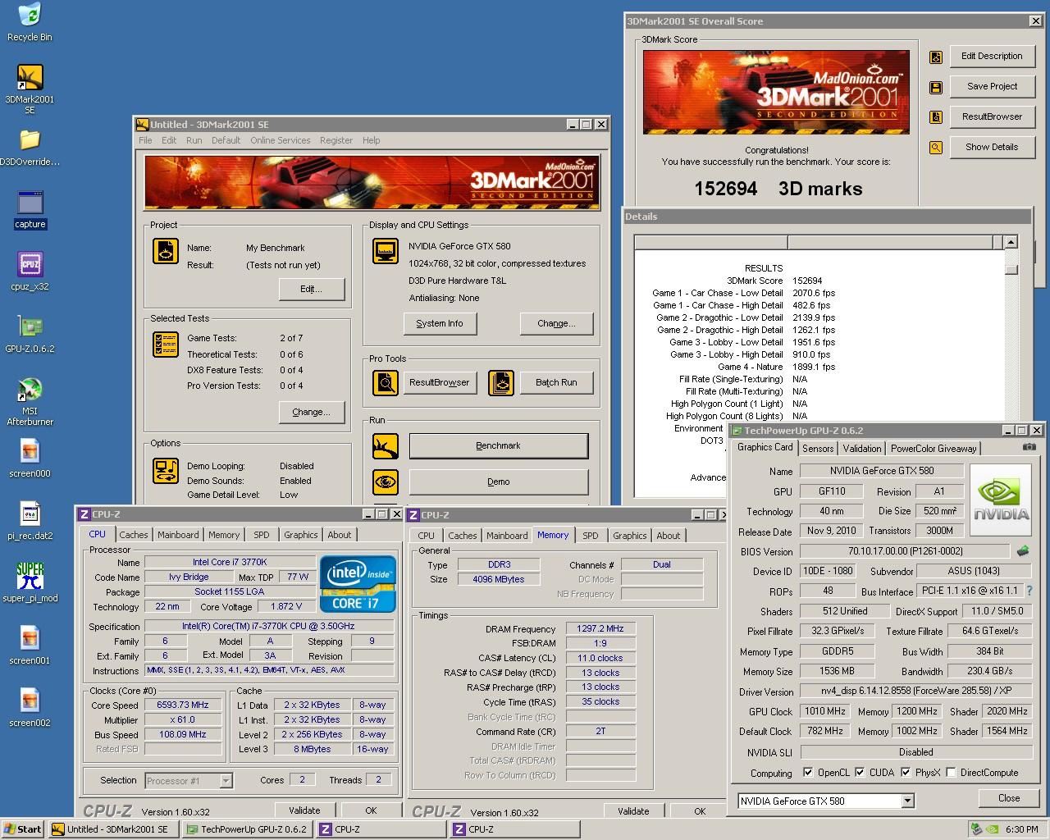
Task: Click the GPU-Z BIOS save chip icon
Action: tap(1023, 551)
